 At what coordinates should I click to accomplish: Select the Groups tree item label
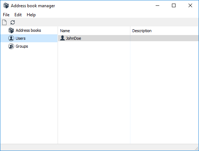point(22,46)
